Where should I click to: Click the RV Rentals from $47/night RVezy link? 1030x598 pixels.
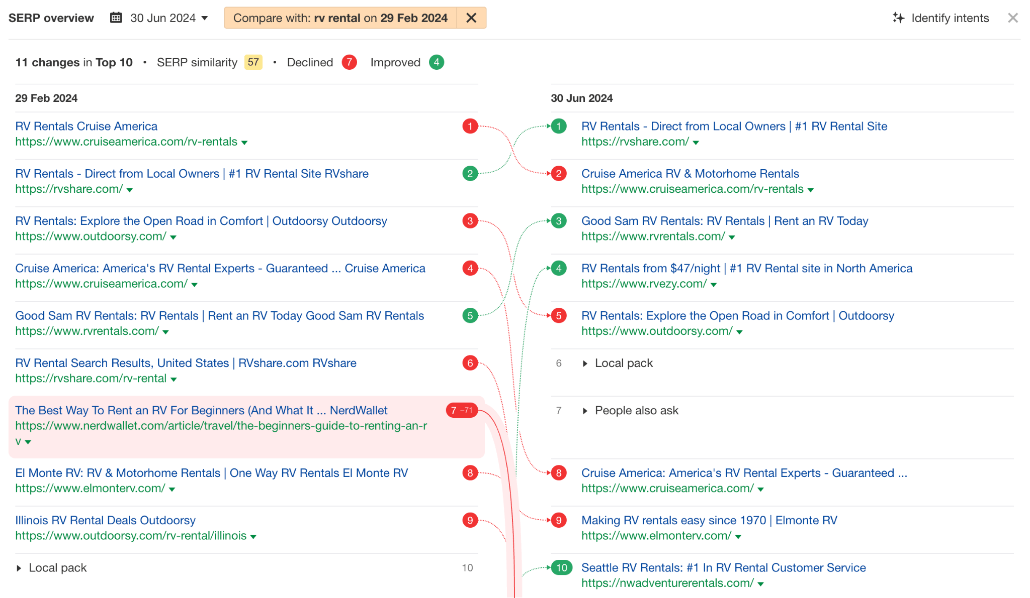tap(746, 268)
